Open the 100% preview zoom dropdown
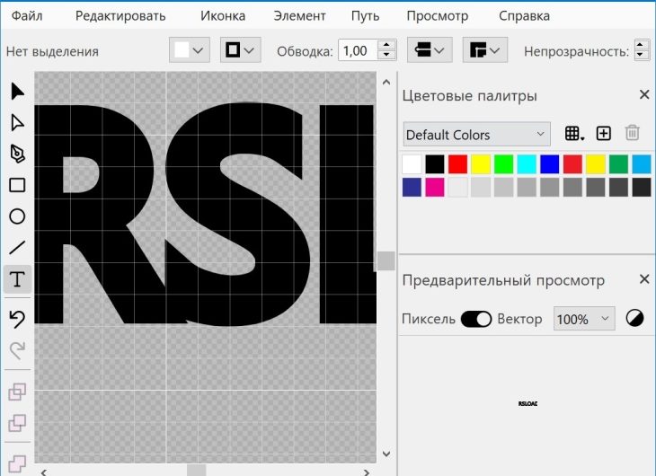This screenshot has height=476, width=656. point(584,319)
